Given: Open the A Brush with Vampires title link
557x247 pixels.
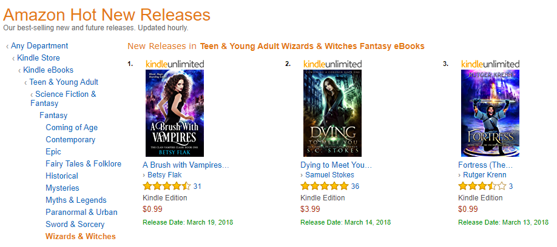Looking at the screenshot, I should (186, 165).
